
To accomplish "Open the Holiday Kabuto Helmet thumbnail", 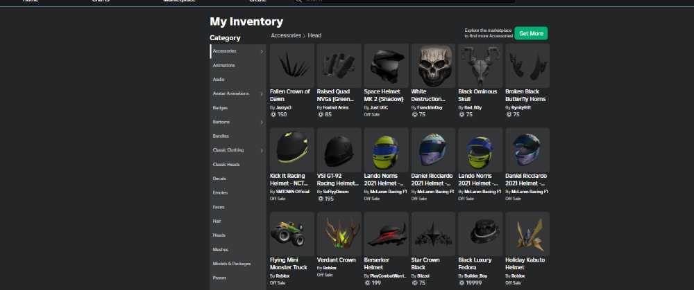I will [527, 234].
